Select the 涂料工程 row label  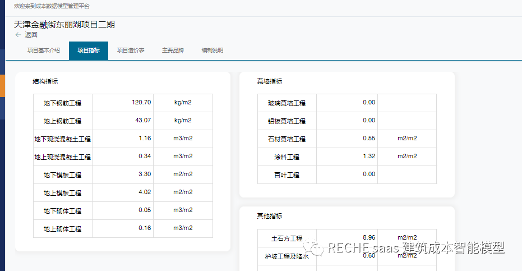click(287, 157)
